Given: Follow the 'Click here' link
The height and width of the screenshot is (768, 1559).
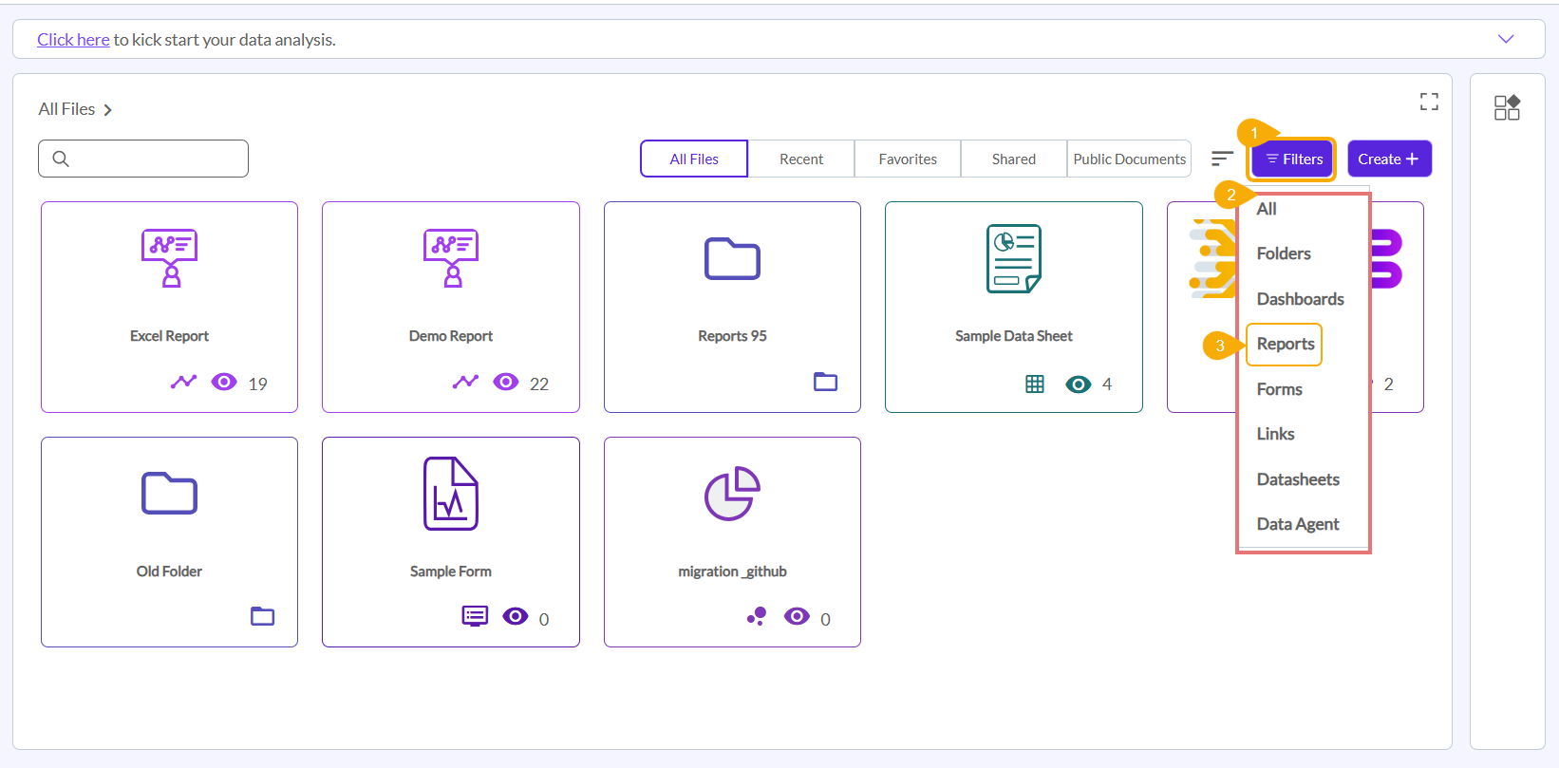Looking at the screenshot, I should [x=73, y=40].
